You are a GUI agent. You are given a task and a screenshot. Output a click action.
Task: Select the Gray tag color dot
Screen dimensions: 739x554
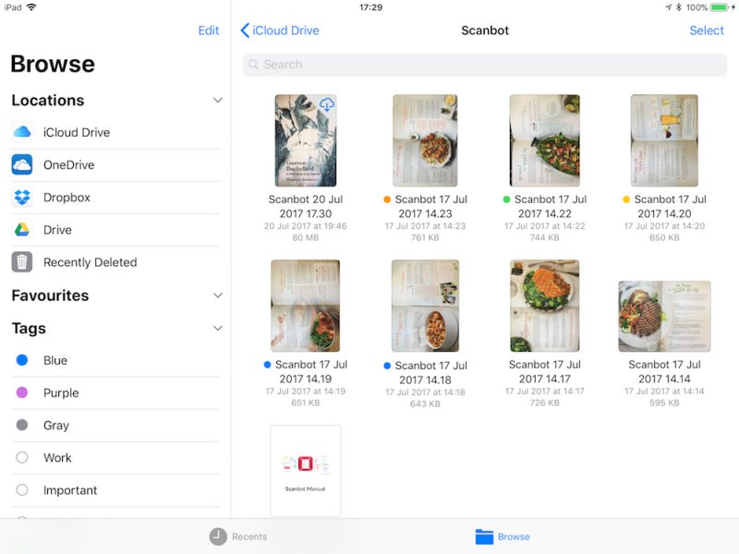pos(22,425)
